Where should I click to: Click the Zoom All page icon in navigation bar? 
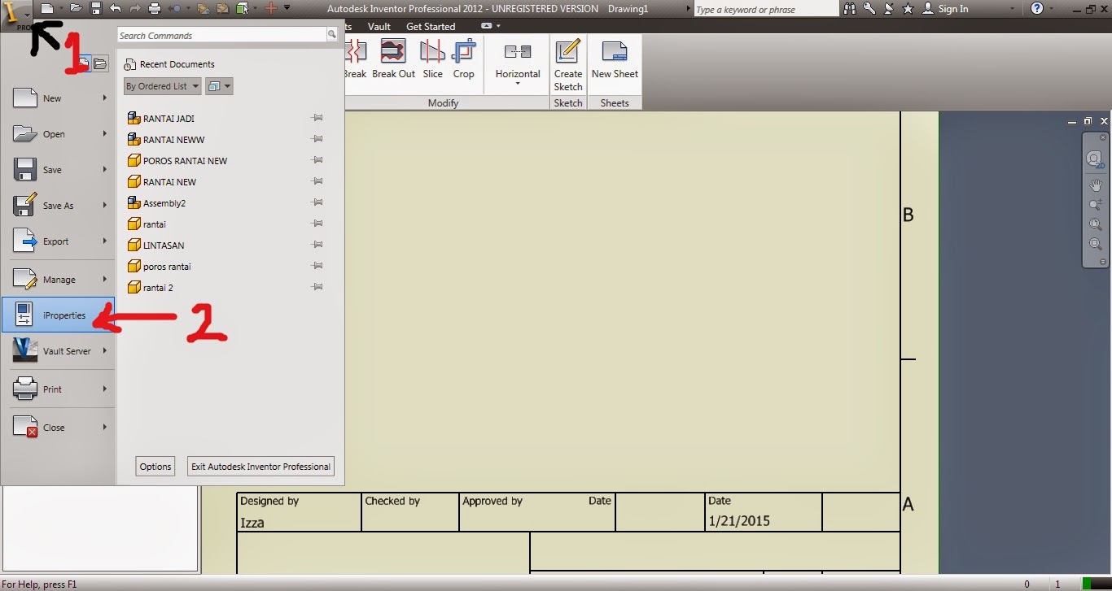[x=1096, y=224]
